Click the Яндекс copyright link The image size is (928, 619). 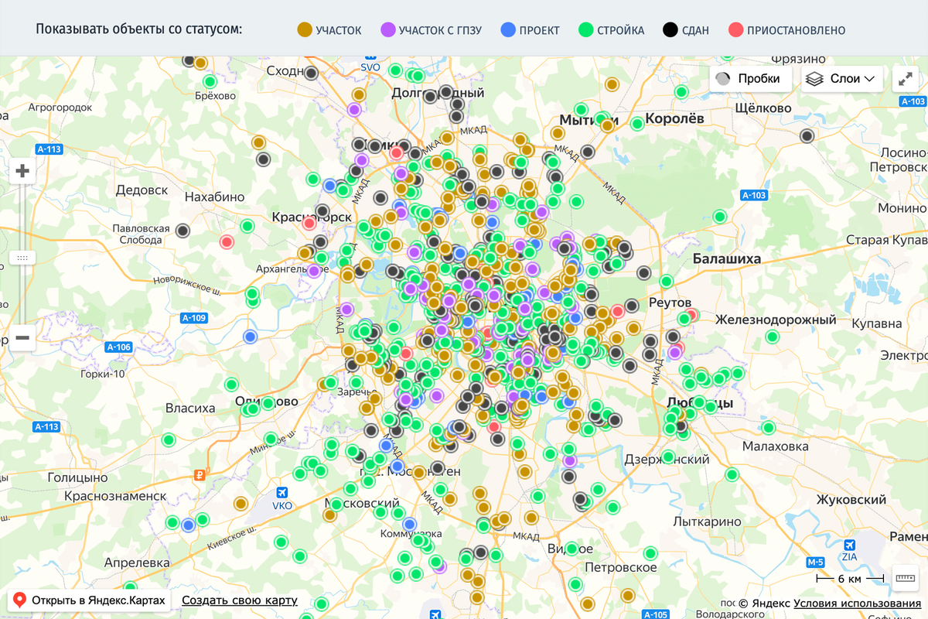coord(763,604)
